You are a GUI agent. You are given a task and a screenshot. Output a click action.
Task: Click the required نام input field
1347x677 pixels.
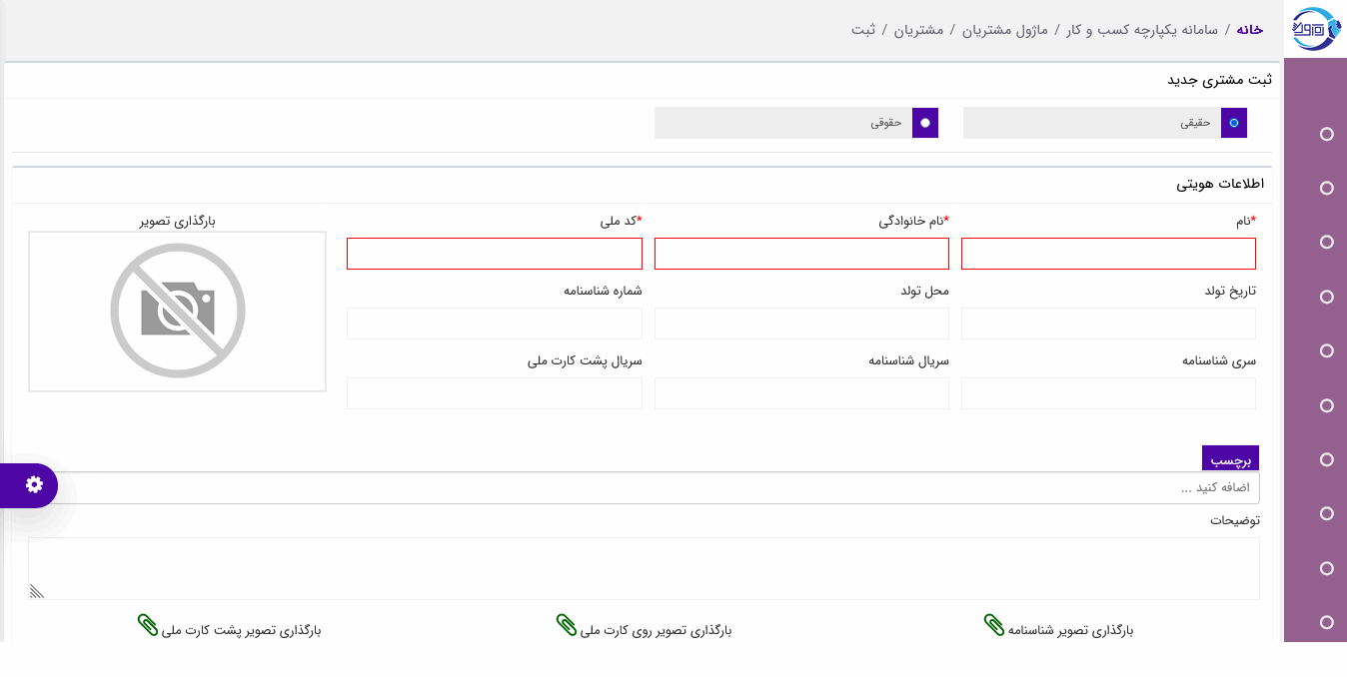click(1107, 253)
